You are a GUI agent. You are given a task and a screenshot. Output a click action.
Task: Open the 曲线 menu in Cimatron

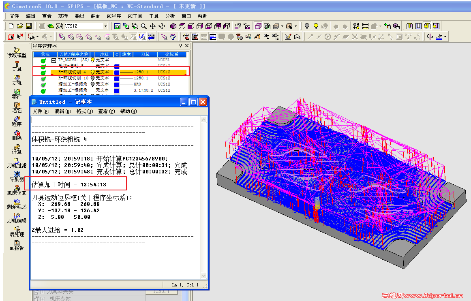coord(79,16)
